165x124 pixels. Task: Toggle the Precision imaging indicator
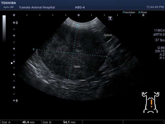pyautogui.click(x=129, y=12)
